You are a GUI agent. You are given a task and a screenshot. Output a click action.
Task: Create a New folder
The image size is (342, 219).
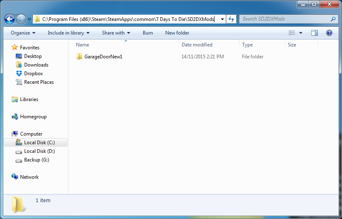click(x=177, y=33)
